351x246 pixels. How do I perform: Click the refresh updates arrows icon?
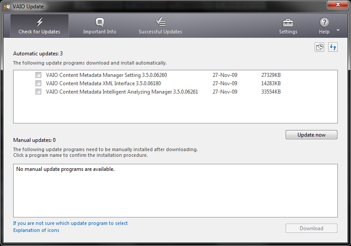pos(333,47)
